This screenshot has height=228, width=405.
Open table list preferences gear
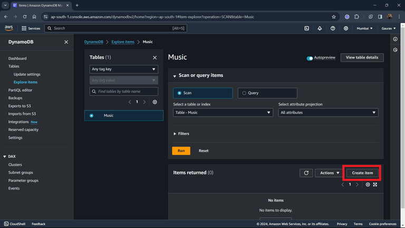tap(155, 102)
